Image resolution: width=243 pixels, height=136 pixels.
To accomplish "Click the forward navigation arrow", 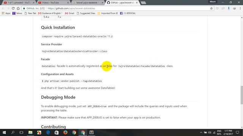I will (8, 8).
